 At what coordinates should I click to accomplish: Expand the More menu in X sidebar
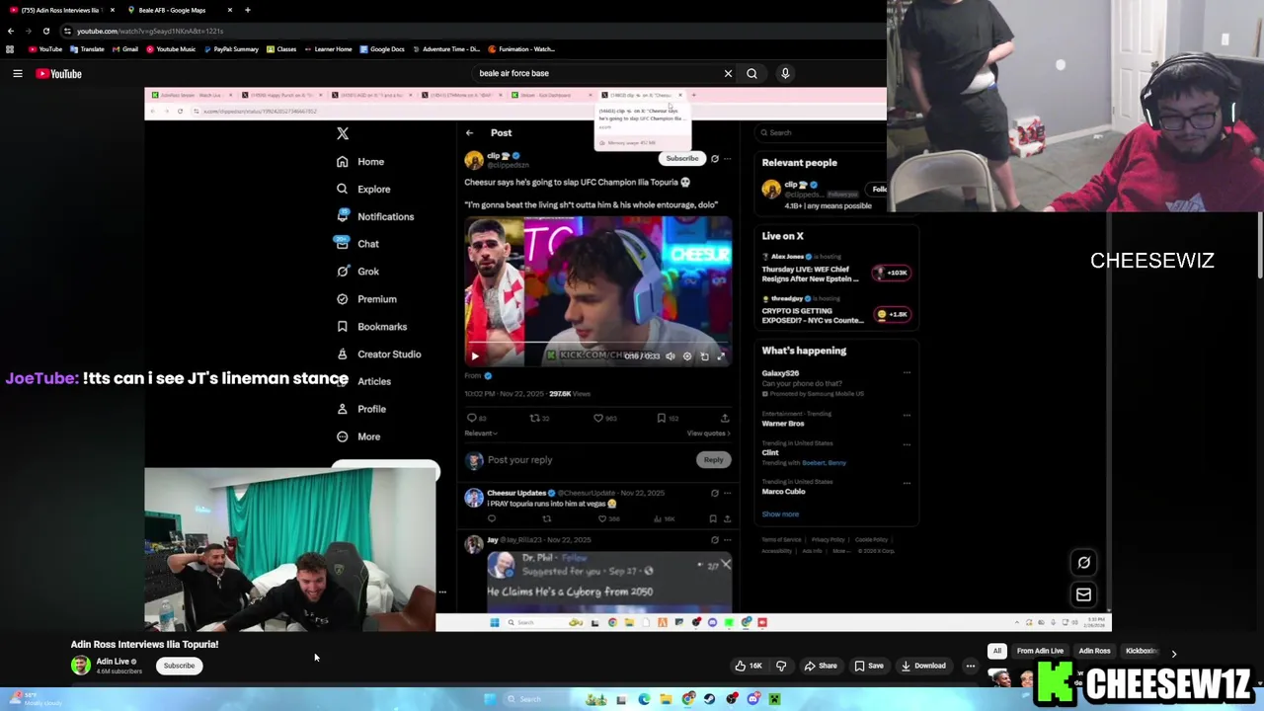click(358, 436)
